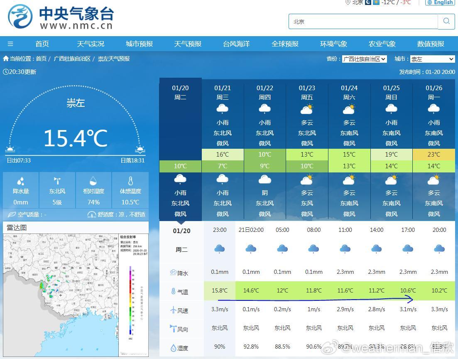This screenshot has height=359, width=458.
Task: Open the English version link
Action: pos(439,2)
